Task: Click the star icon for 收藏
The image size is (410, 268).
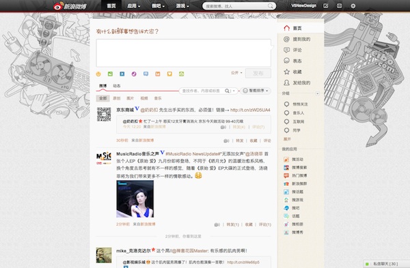Action: [286, 72]
